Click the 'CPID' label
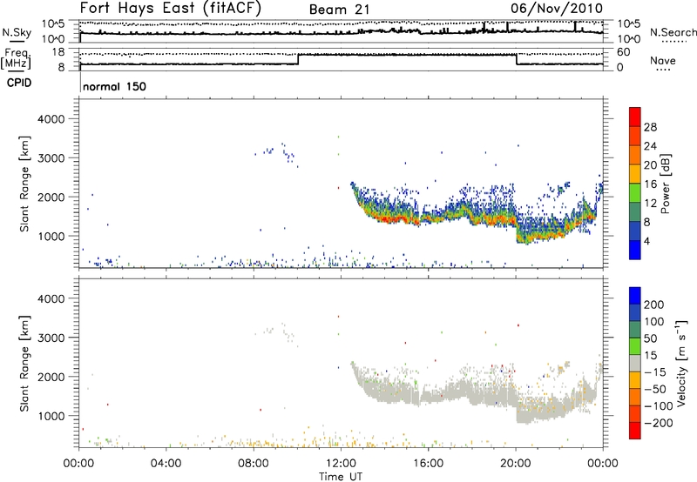 coord(19,83)
